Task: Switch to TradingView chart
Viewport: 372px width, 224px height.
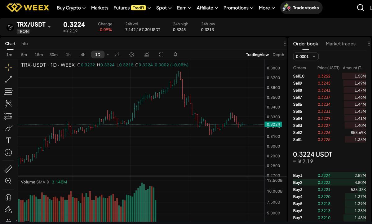Action: tap(257, 55)
